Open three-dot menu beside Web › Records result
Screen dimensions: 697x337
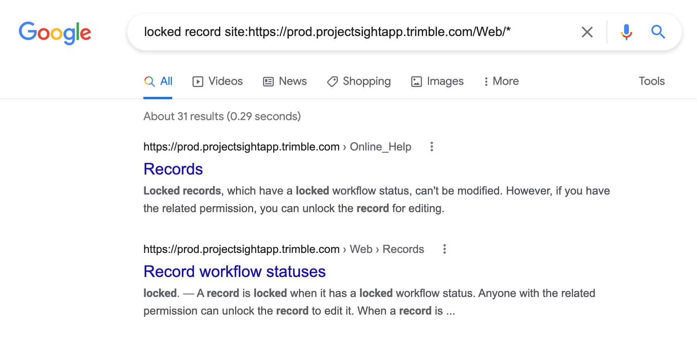[x=445, y=249]
